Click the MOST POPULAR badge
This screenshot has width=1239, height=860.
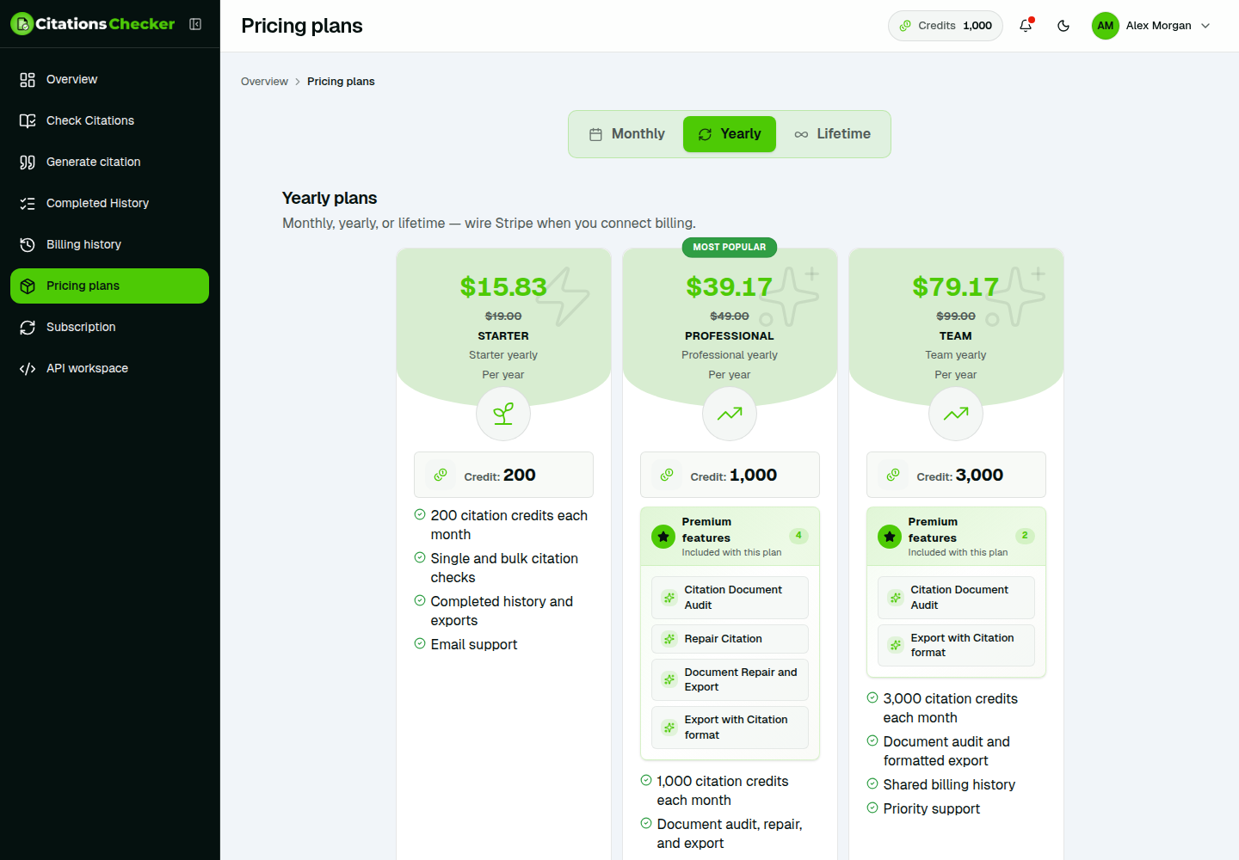(730, 247)
